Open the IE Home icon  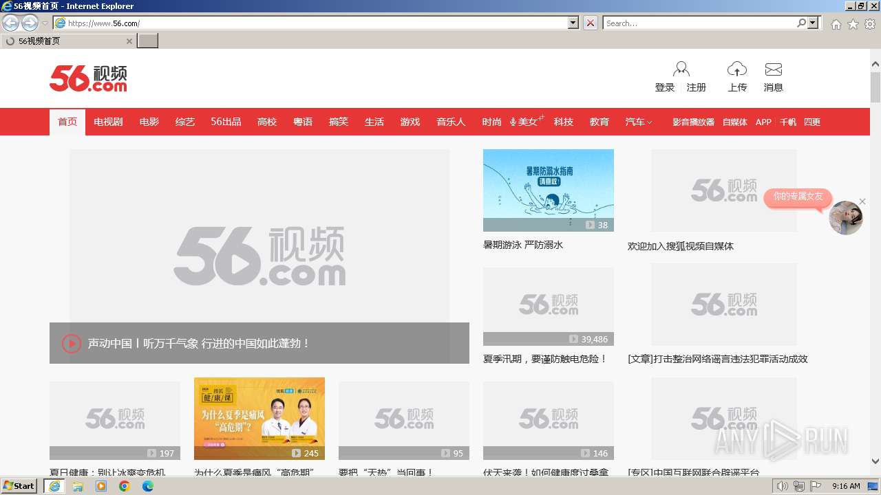[x=836, y=24]
